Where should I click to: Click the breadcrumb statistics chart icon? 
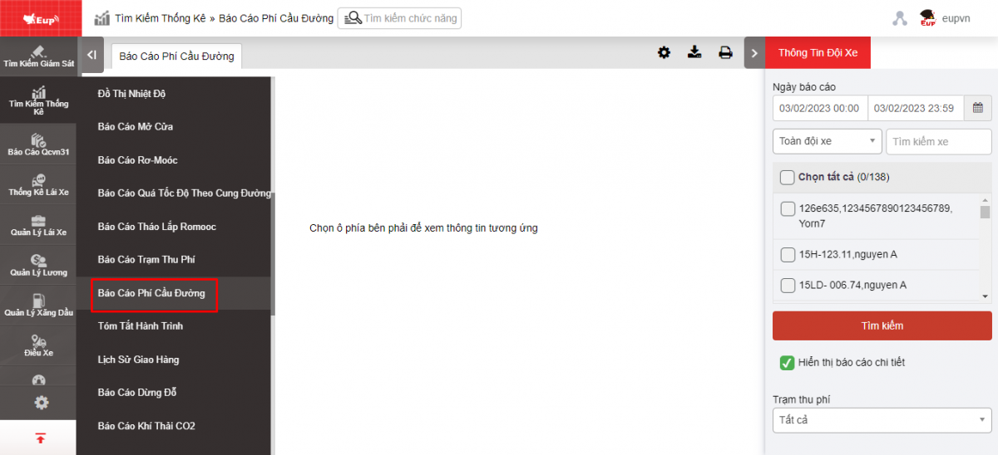pyautogui.click(x=102, y=17)
